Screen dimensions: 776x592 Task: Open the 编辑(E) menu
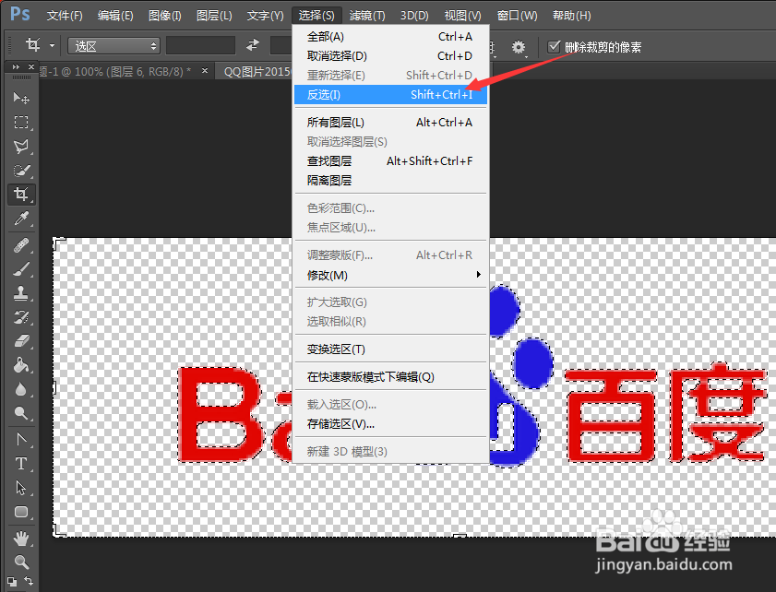pos(115,16)
